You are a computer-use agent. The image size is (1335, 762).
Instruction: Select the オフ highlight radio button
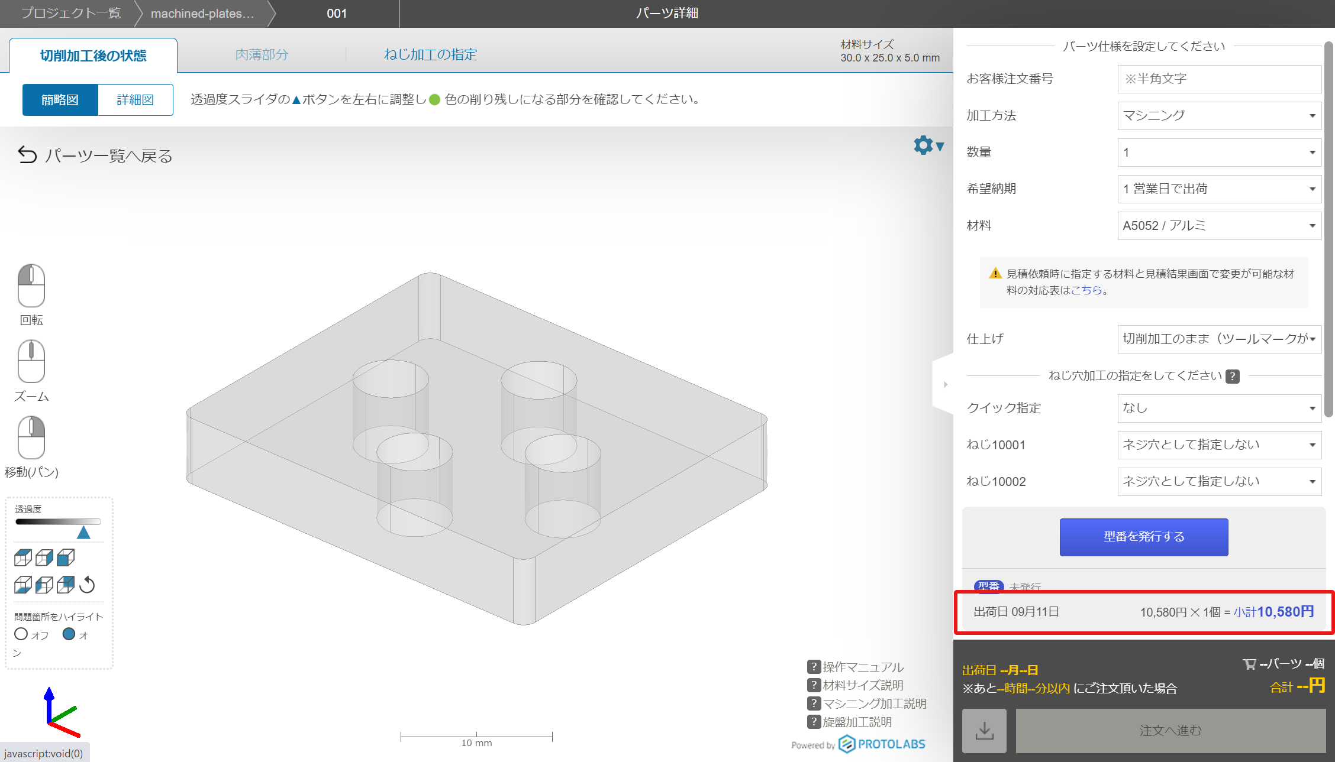coord(21,634)
